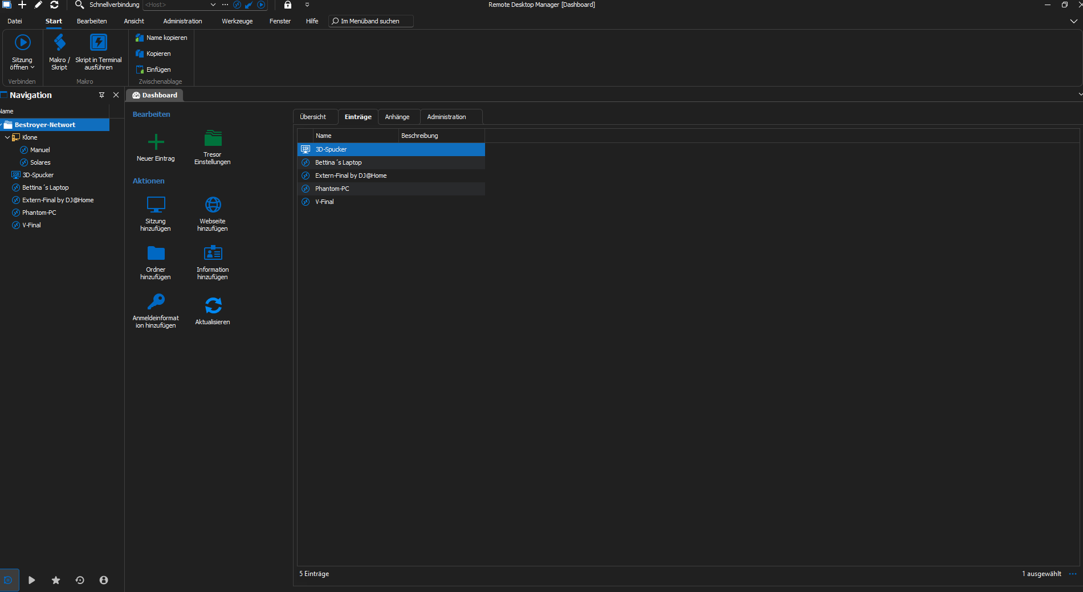Click the magnifier search icon beside Schnellverbindung
Viewport: 1083px width, 592px height.
(79, 5)
